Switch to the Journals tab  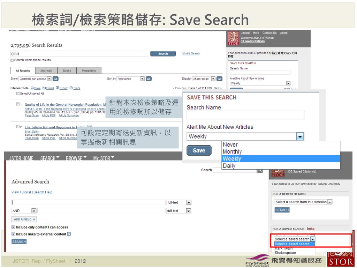pos(46,70)
